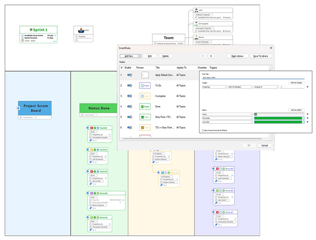Click the move rule up arrow
The height and width of the screenshot is (240, 316).
[203, 56]
